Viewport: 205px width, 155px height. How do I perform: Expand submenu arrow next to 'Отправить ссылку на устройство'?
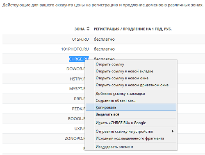173,131
